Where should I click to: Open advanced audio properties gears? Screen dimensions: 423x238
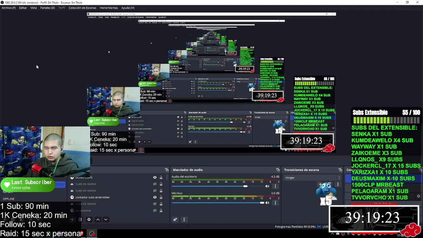point(175,219)
